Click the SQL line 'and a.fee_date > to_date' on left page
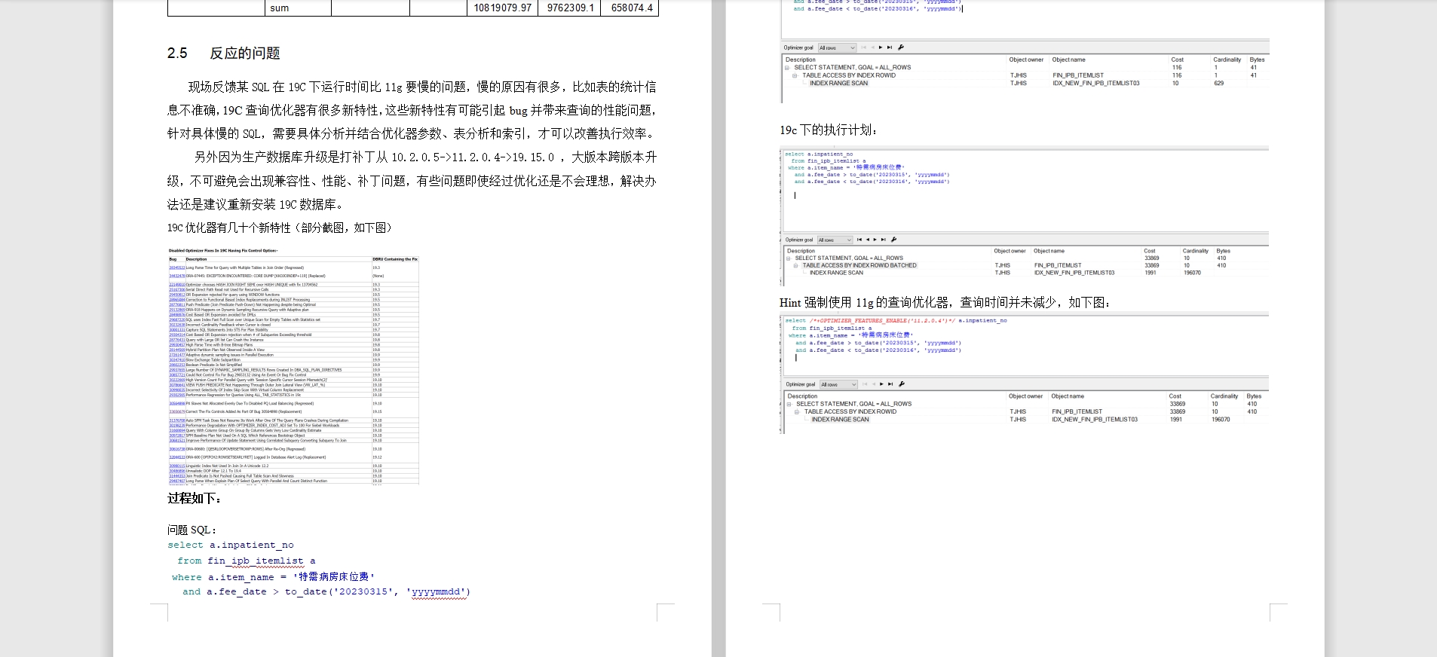The image size is (1437, 657). 326,591
